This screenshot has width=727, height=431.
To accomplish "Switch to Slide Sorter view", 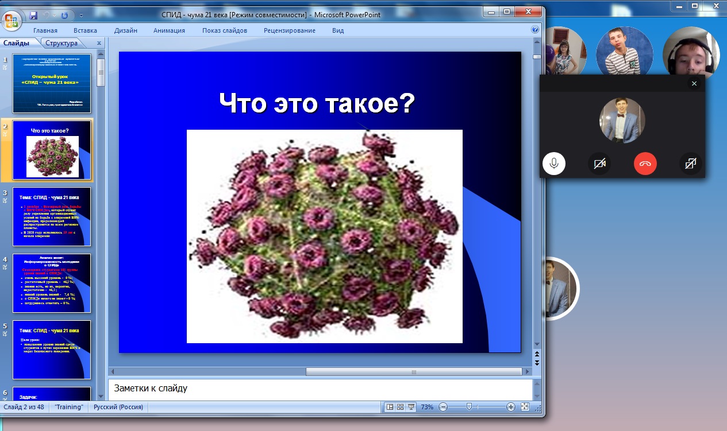I will click(401, 407).
